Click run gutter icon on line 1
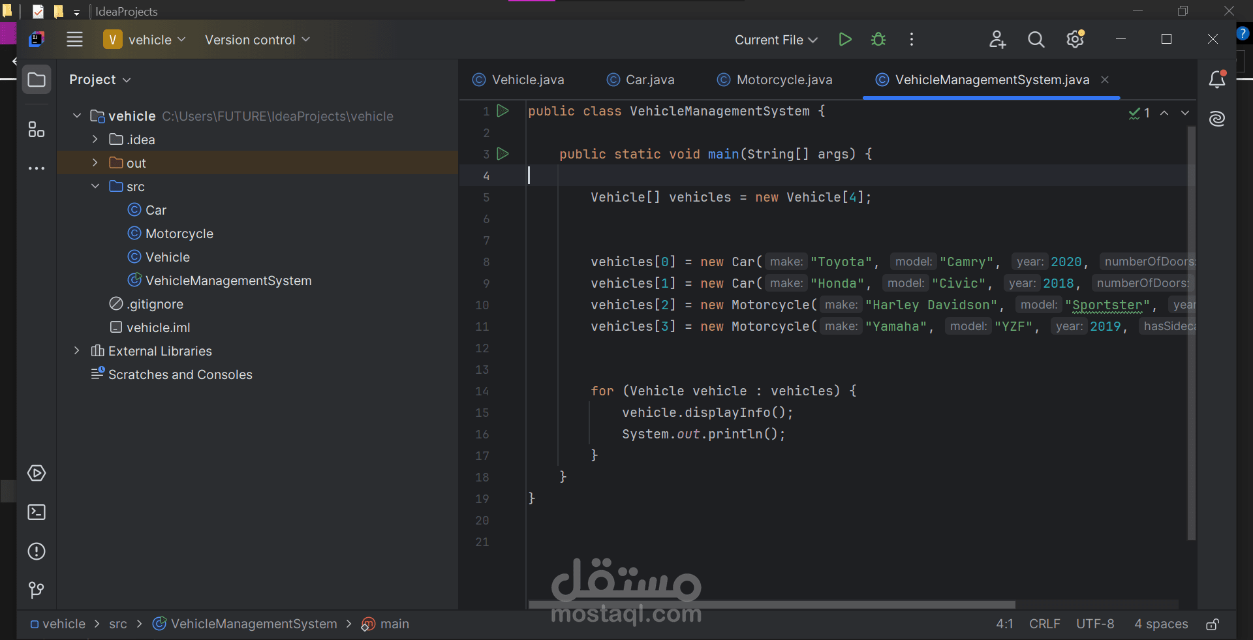Image resolution: width=1253 pixels, height=640 pixels. coord(503,111)
